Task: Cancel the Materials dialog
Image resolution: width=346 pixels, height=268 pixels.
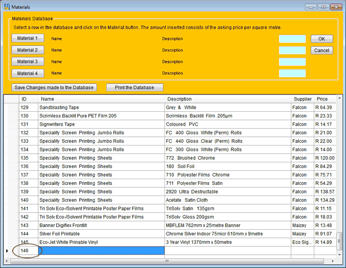Action: [321, 51]
